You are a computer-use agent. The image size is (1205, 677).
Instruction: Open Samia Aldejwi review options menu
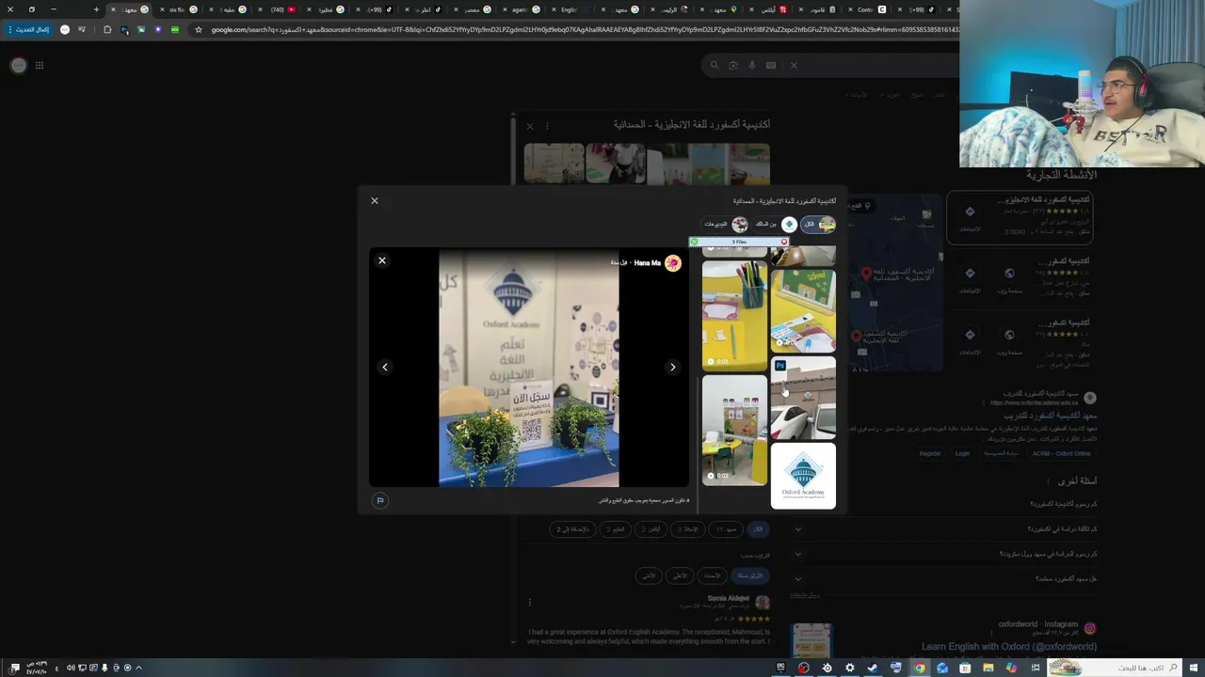pyautogui.click(x=530, y=603)
